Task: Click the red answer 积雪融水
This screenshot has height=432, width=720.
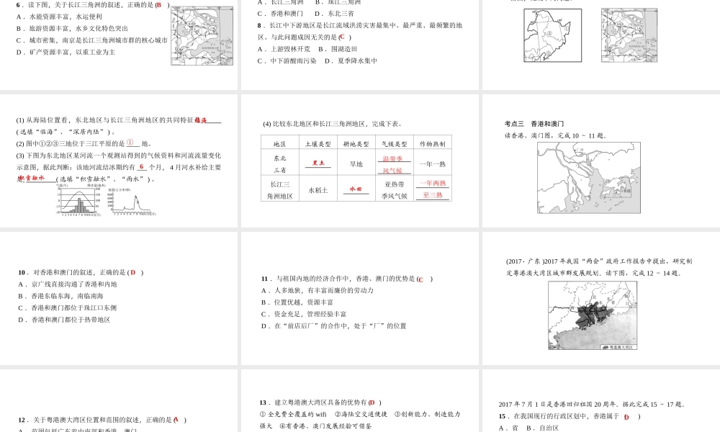Action: point(33,178)
